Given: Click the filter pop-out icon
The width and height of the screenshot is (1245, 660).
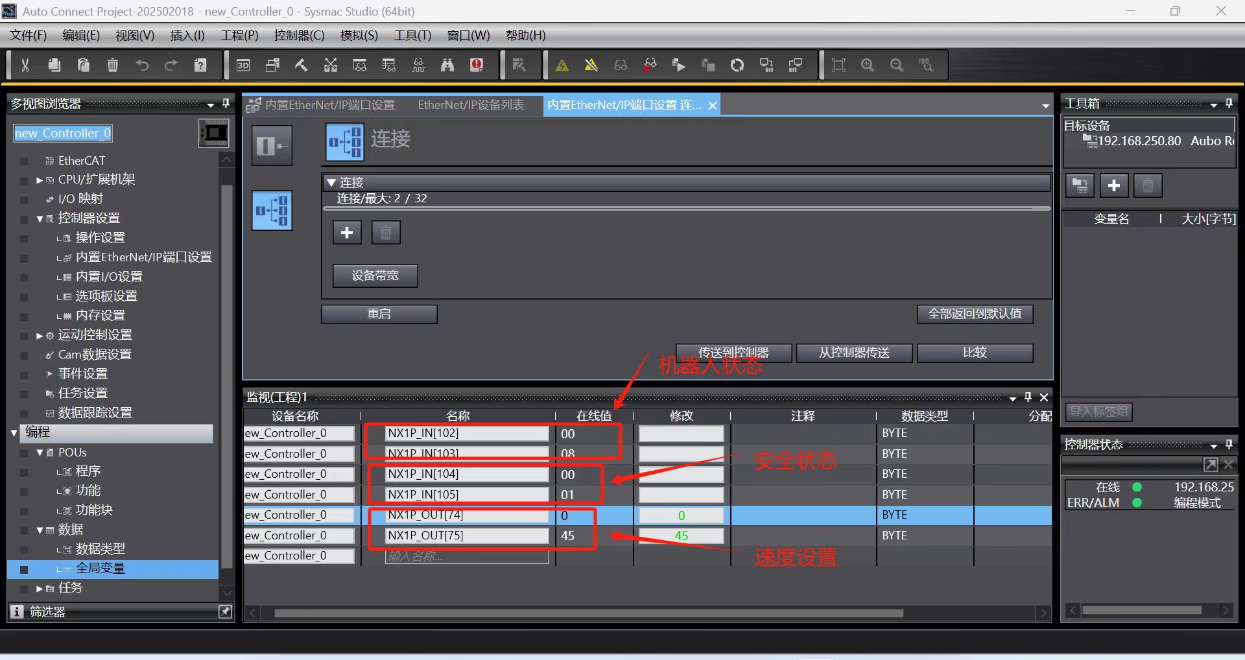Looking at the screenshot, I should pos(225,611).
